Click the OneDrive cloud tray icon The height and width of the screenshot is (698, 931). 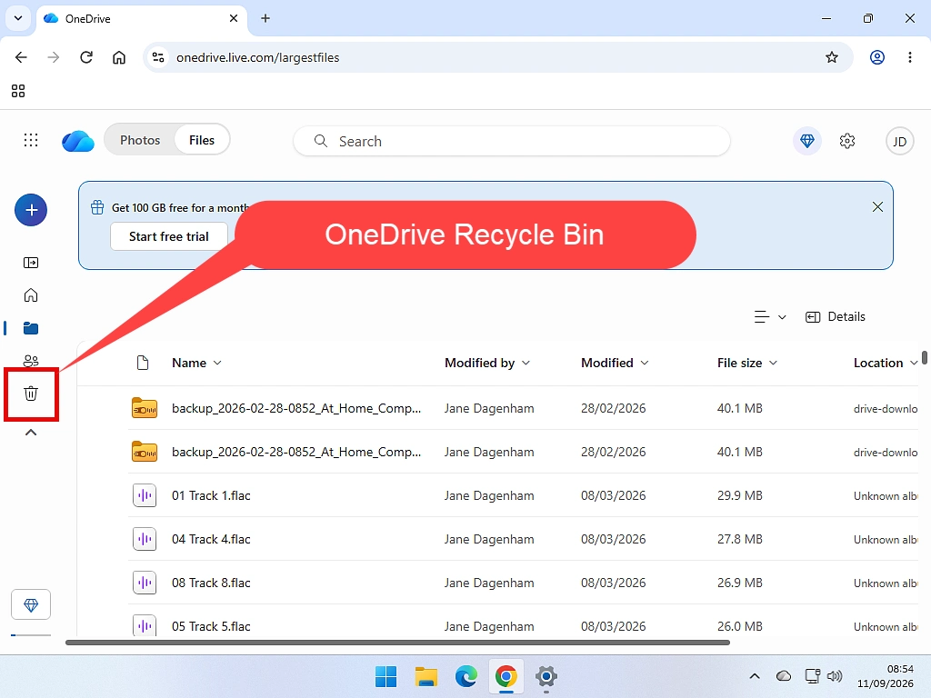[x=784, y=676]
